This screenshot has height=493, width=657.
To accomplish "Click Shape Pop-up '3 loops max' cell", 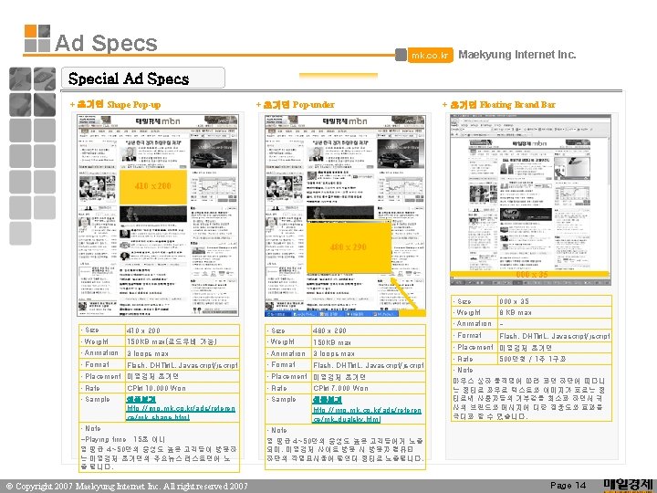I will pos(182,353).
